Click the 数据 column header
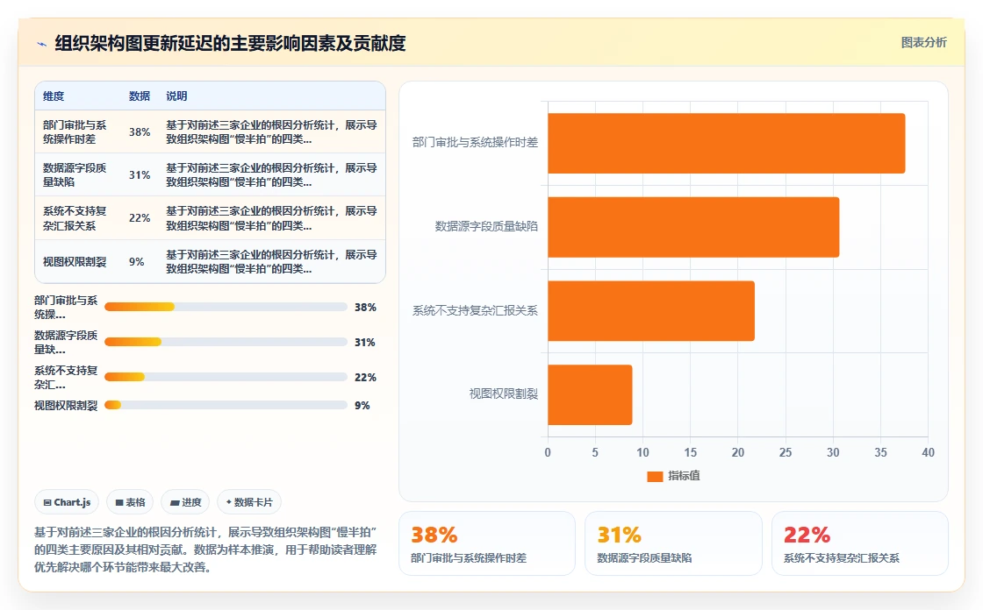 (x=140, y=96)
